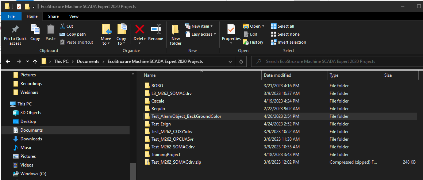The width and height of the screenshot is (423, 180).
Task: Open Recent locations dropdown arrow
Action: (27, 61)
